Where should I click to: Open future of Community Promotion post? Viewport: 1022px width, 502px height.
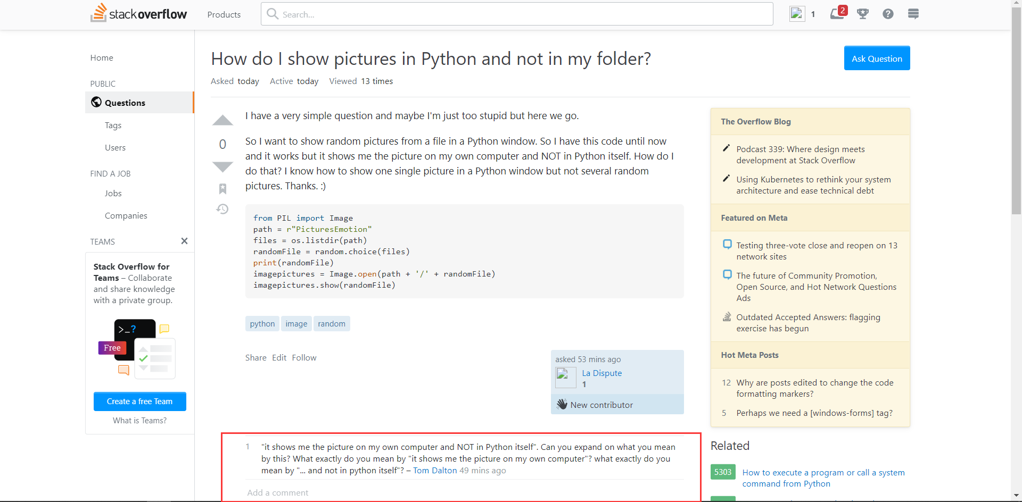click(817, 287)
